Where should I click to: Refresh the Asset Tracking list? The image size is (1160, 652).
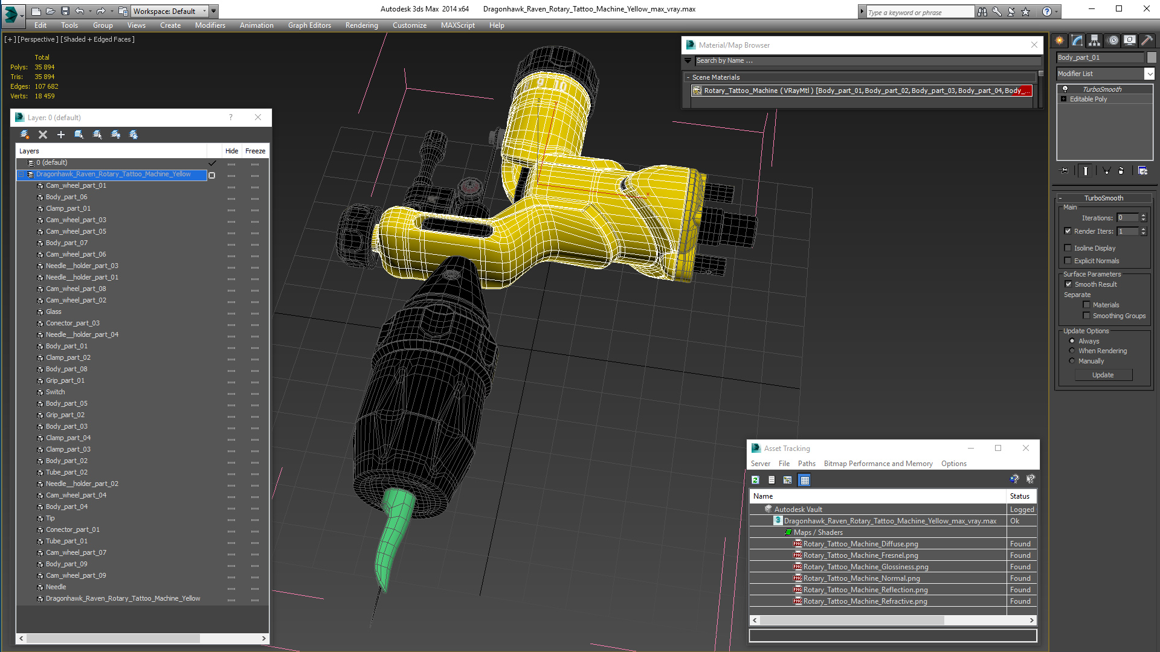755,480
